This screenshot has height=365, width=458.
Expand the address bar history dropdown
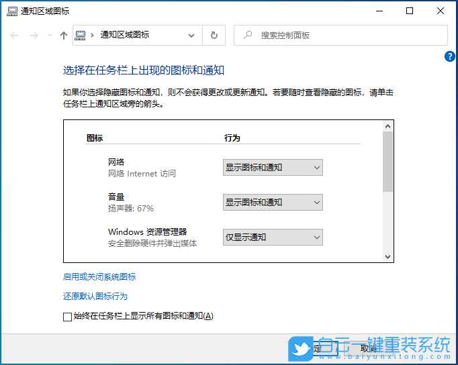point(191,36)
